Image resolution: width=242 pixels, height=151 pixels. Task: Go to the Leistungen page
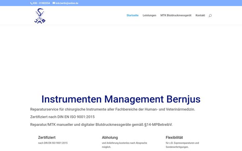click(149, 15)
